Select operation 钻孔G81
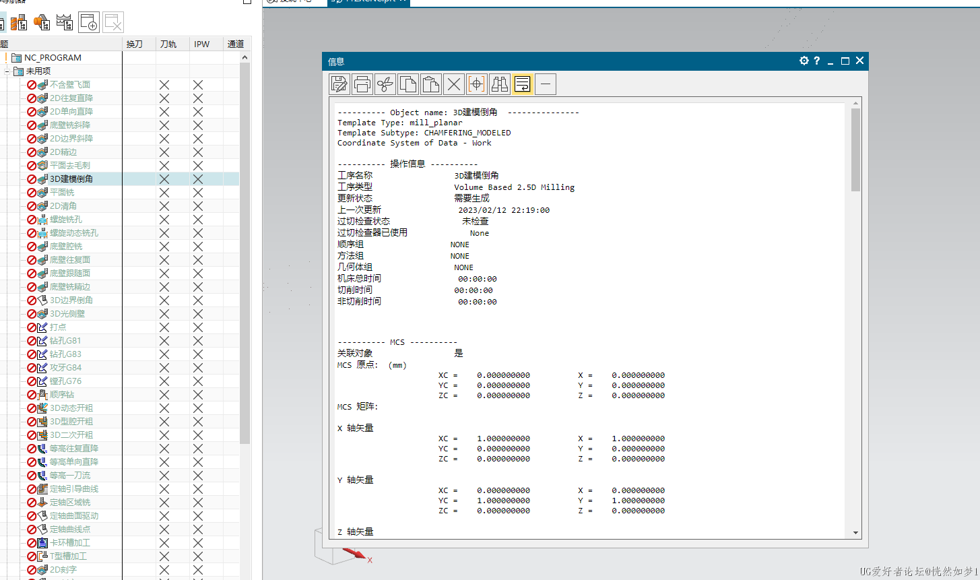Image resolution: width=980 pixels, height=580 pixels. 65,341
